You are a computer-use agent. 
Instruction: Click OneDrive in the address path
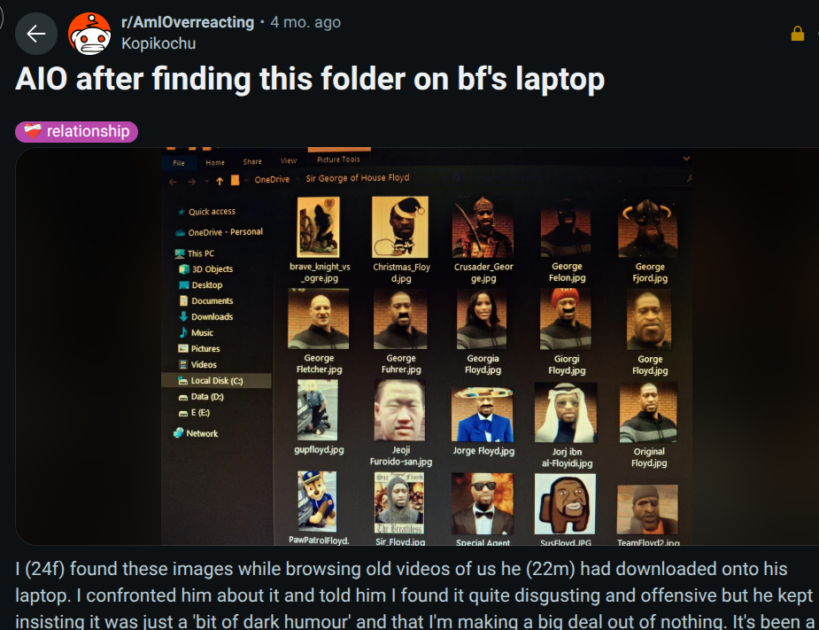tap(272, 179)
